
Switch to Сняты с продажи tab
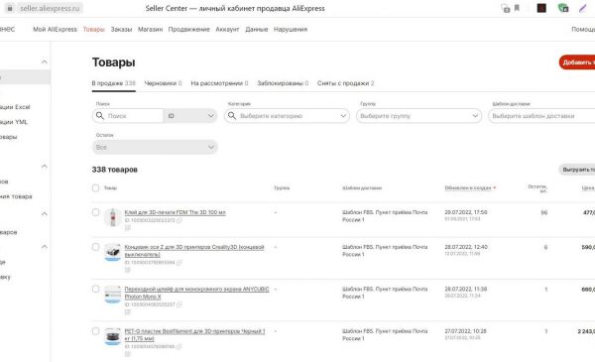click(x=346, y=83)
